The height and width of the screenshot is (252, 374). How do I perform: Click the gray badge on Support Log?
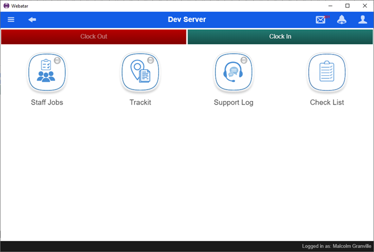pyautogui.click(x=244, y=60)
